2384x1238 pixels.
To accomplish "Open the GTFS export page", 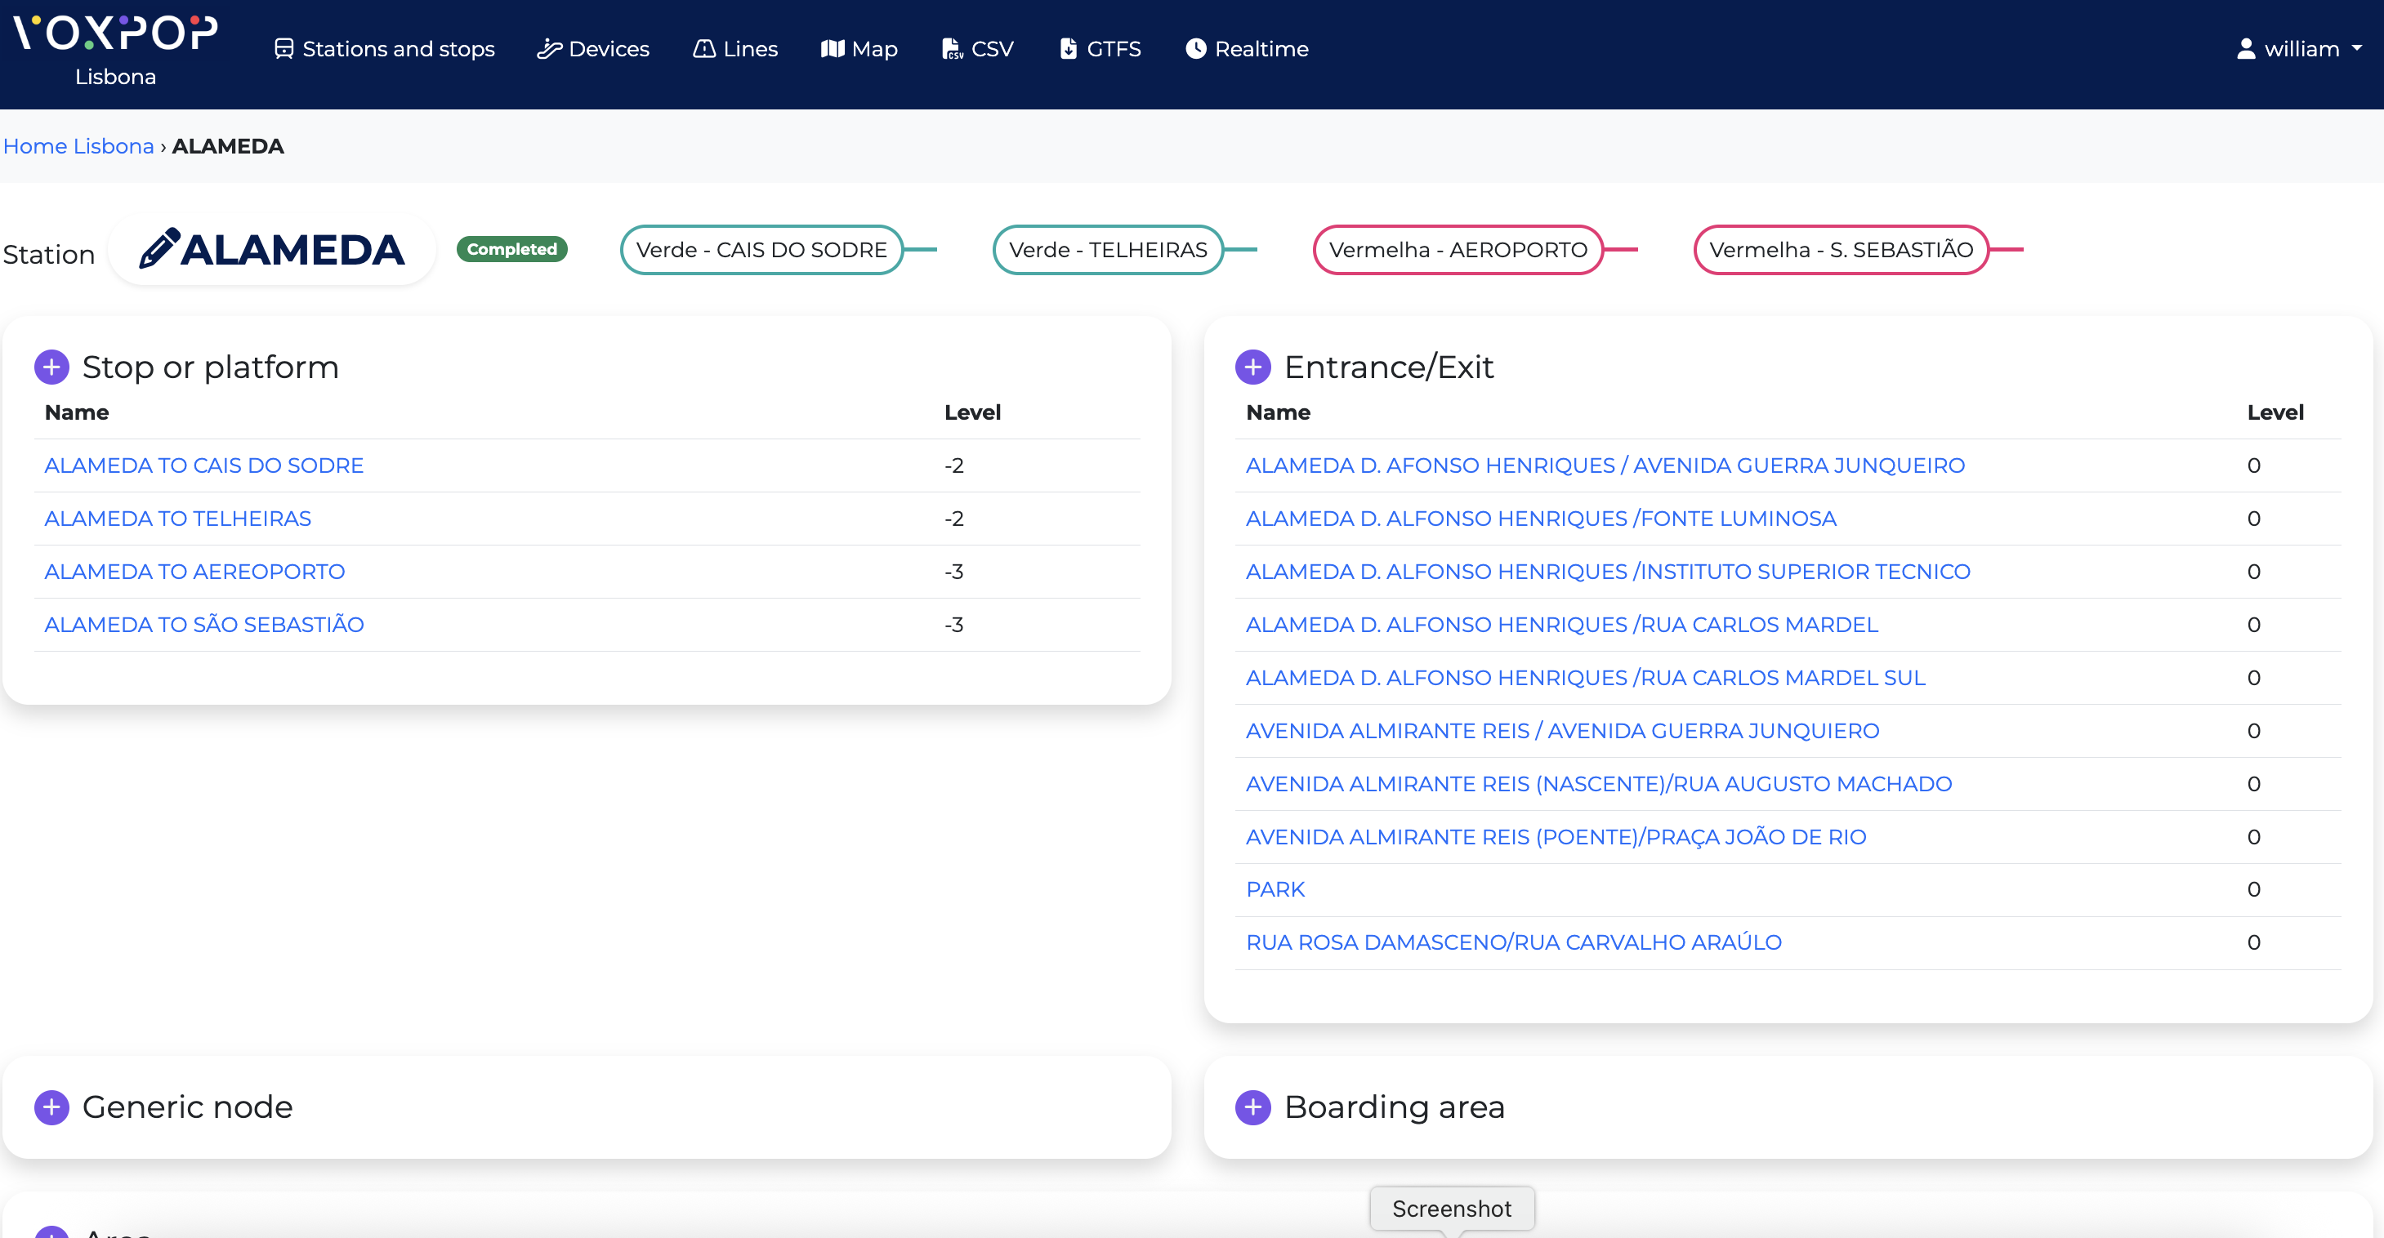I will click(1100, 49).
